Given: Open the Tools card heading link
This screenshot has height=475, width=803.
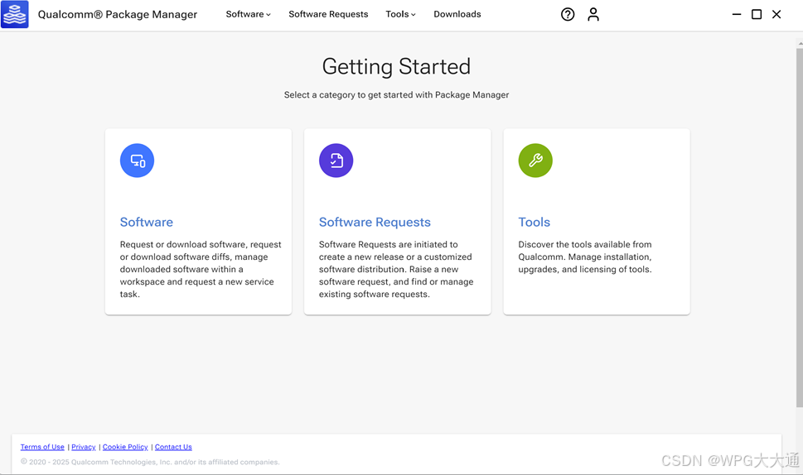Looking at the screenshot, I should [535, 222].
